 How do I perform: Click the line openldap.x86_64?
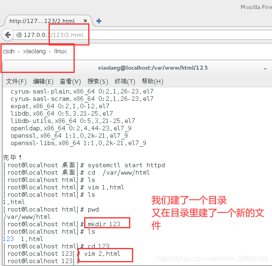coord(71,128)
